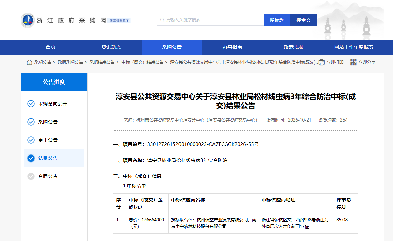Focus the keyword search input field
393x241 pixels.
[x=210, y=20]
